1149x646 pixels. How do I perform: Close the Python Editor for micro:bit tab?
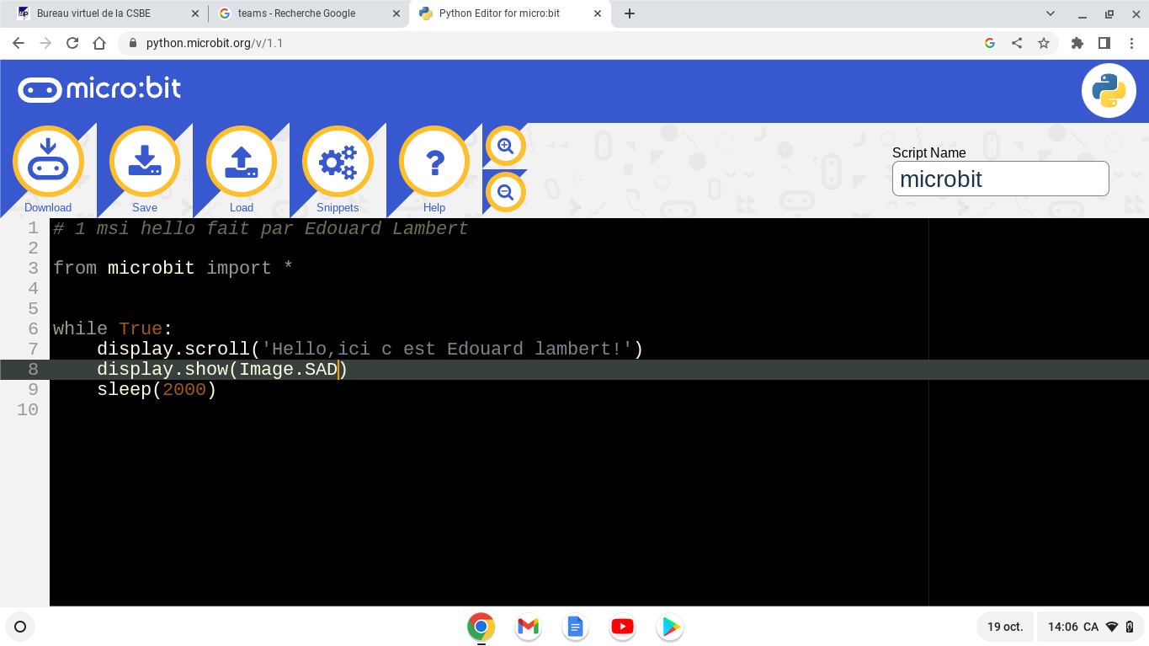point(598,13)
